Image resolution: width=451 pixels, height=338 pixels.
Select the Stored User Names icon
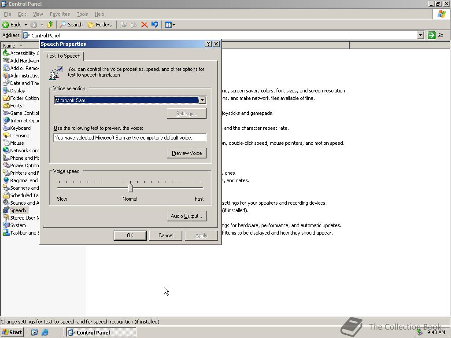point(6,217)
